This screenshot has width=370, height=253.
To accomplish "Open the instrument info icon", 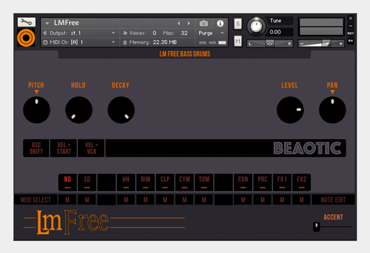I will pyautogui.click(x=220, y=23).
